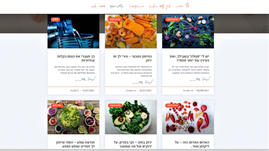Open article כך תעברי את הצום בקלות ובחיוניות

pyautogui.click(x=76, y=58)
